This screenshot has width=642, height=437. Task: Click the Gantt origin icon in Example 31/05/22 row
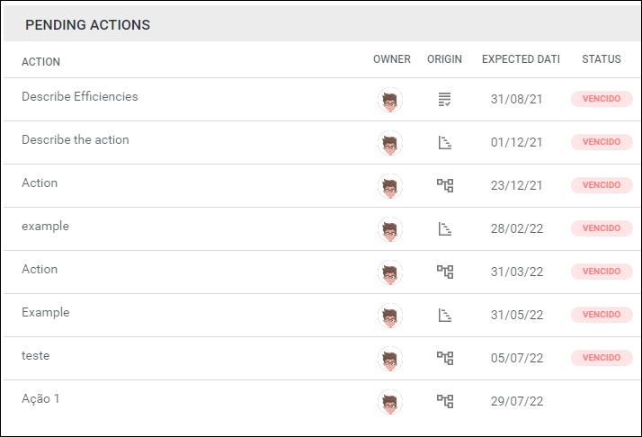pyautogui.click(x=445, y=315)
